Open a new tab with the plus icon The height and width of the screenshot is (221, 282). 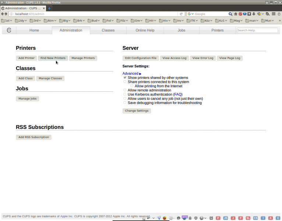click(49, 8)
